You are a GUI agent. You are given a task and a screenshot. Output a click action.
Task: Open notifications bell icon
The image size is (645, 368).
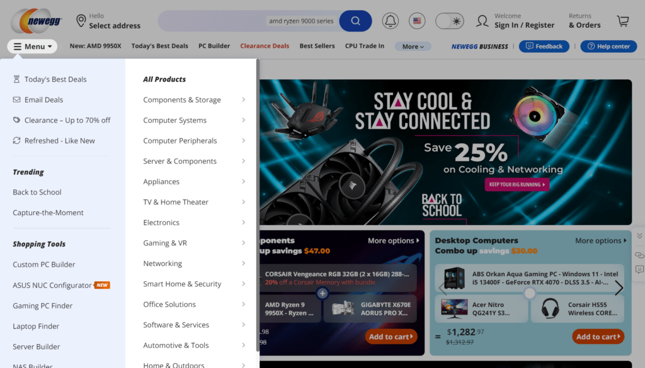click(x=390, y=21)
